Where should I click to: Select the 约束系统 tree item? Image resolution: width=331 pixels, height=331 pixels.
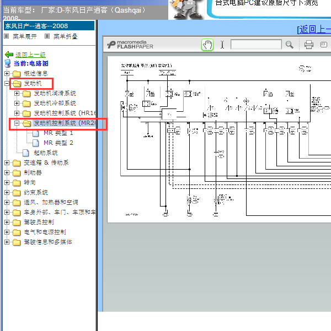[x=35, y=193]
